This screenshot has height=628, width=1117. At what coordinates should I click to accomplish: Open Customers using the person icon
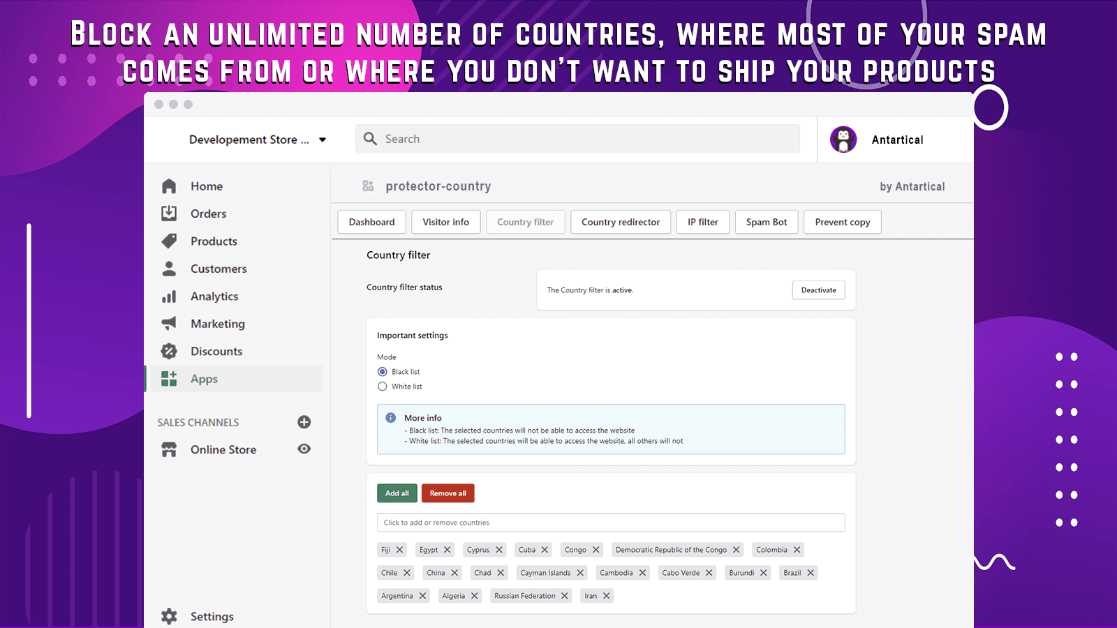[x=169, y=269]
